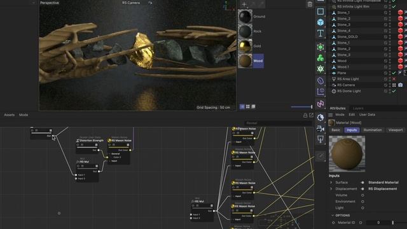Click the Material ID value field
This screenshot has height=229, width=407.
(378, 223)
